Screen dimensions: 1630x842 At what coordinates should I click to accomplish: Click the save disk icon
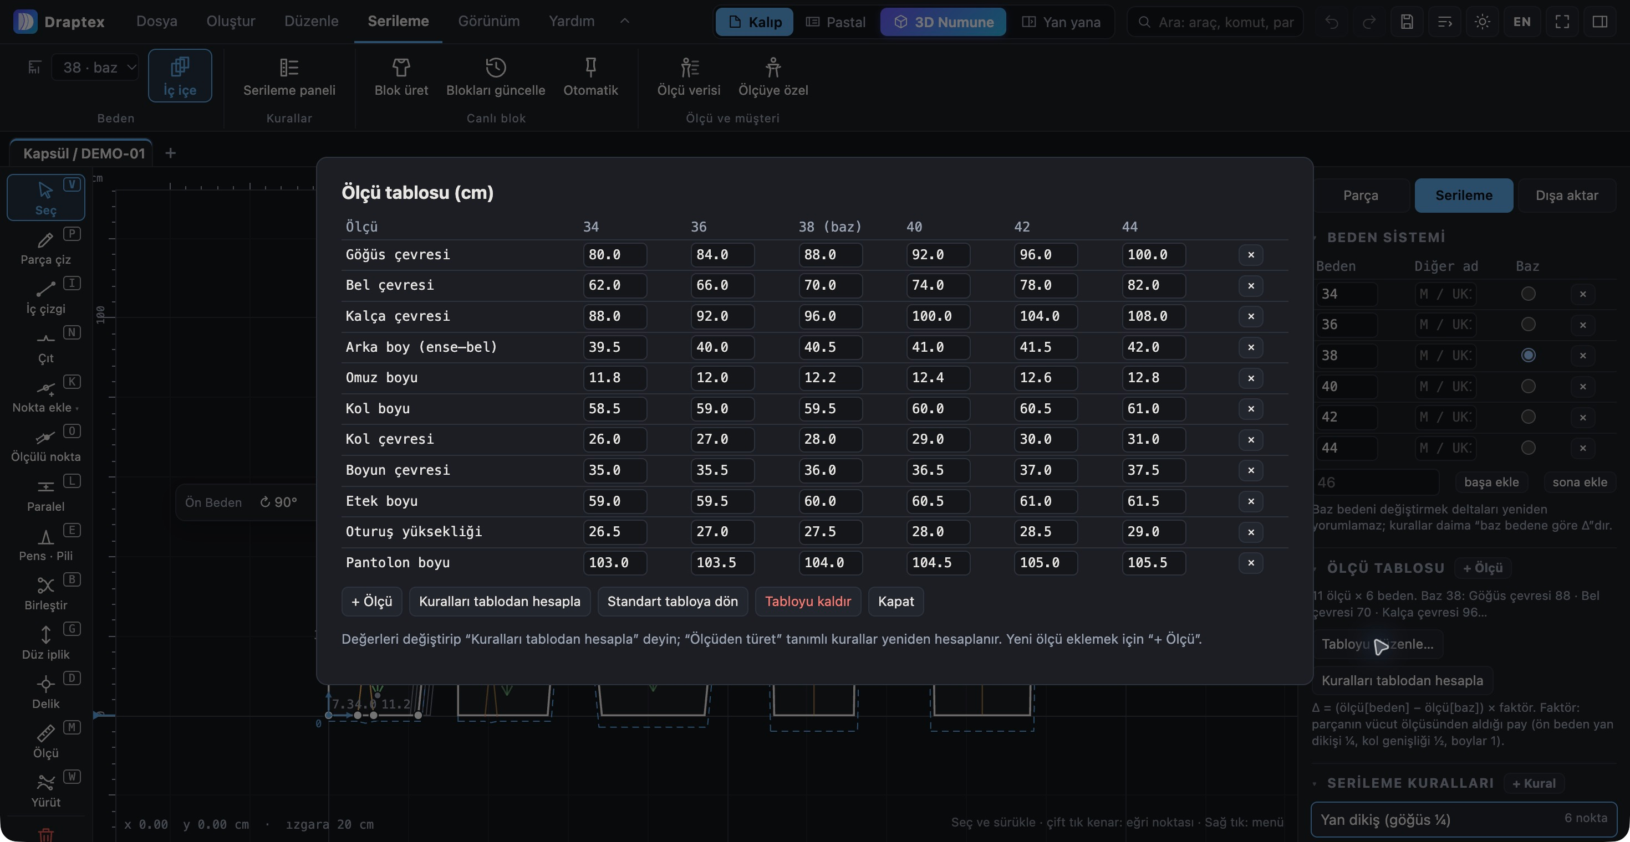pyautogui.click(x=1406, y=22)
